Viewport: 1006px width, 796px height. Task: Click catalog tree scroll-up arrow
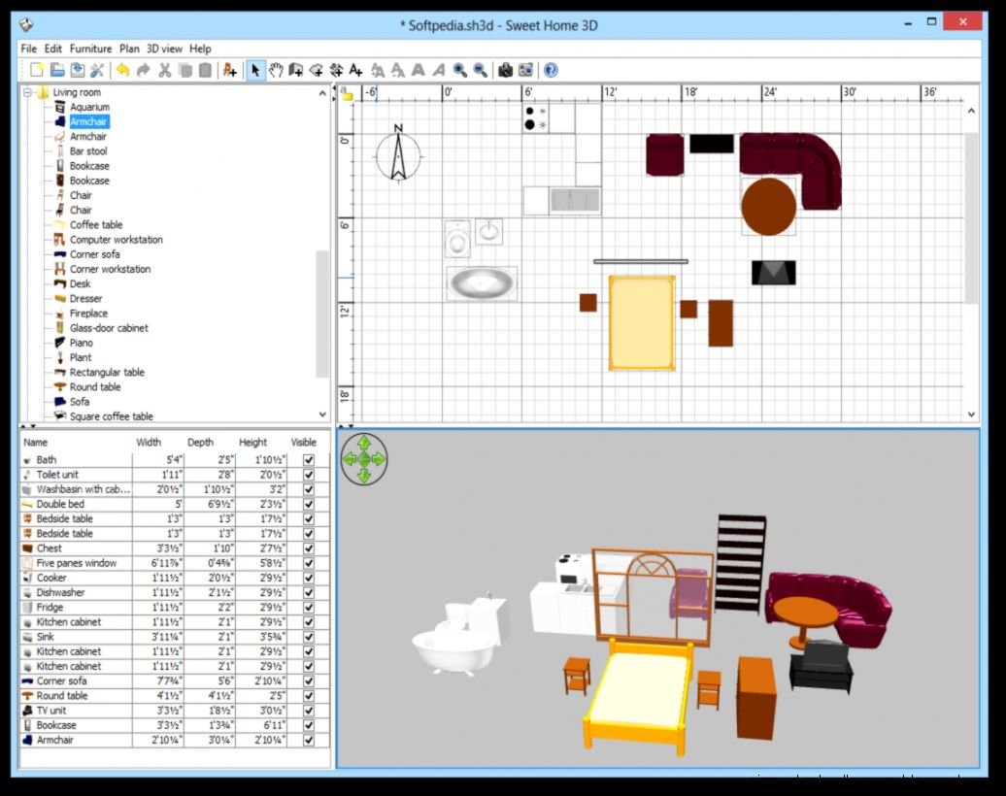point(322,93)
